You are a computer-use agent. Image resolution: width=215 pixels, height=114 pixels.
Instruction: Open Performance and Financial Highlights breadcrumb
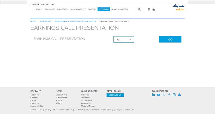(x=75, y=21)
